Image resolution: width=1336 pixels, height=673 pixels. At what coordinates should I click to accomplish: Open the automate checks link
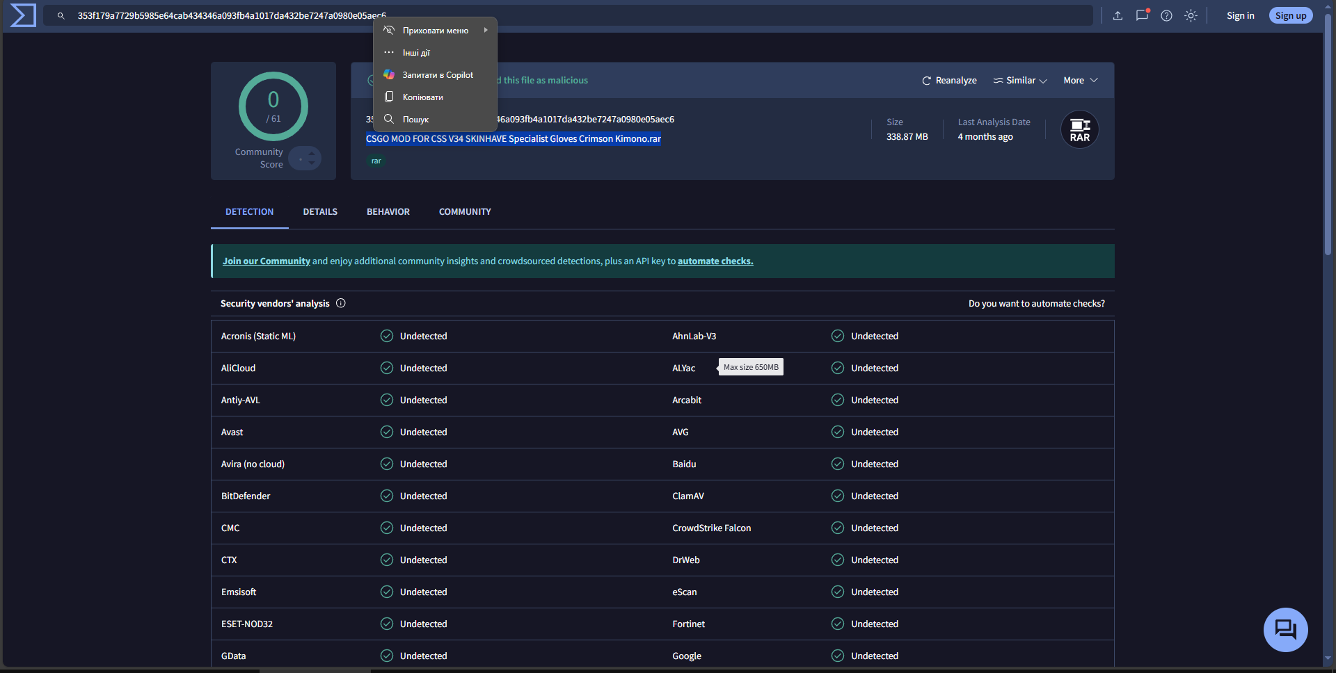click(715, 261)
